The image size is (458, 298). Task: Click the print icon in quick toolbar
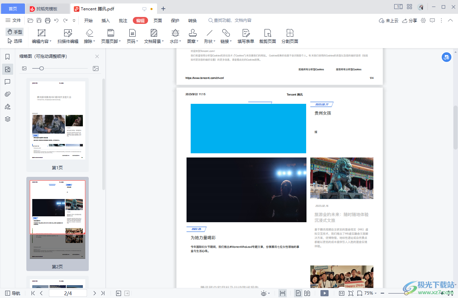point(48,20)
